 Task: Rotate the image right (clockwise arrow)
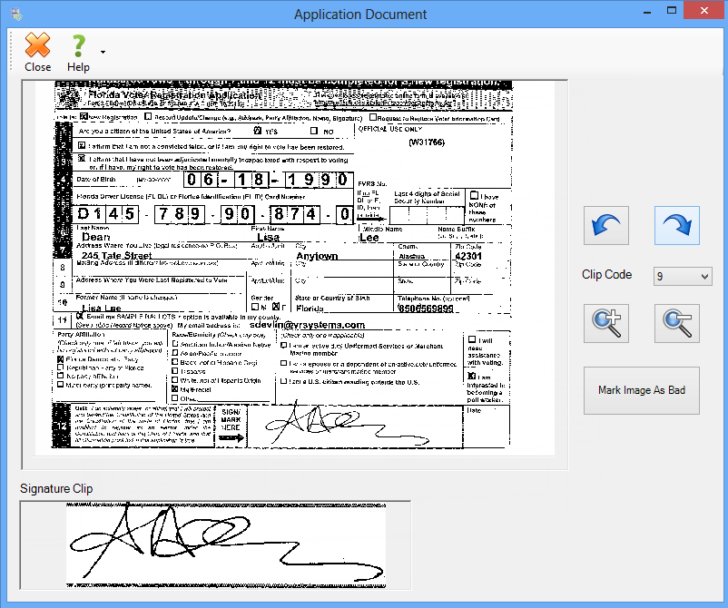point(677,225)
